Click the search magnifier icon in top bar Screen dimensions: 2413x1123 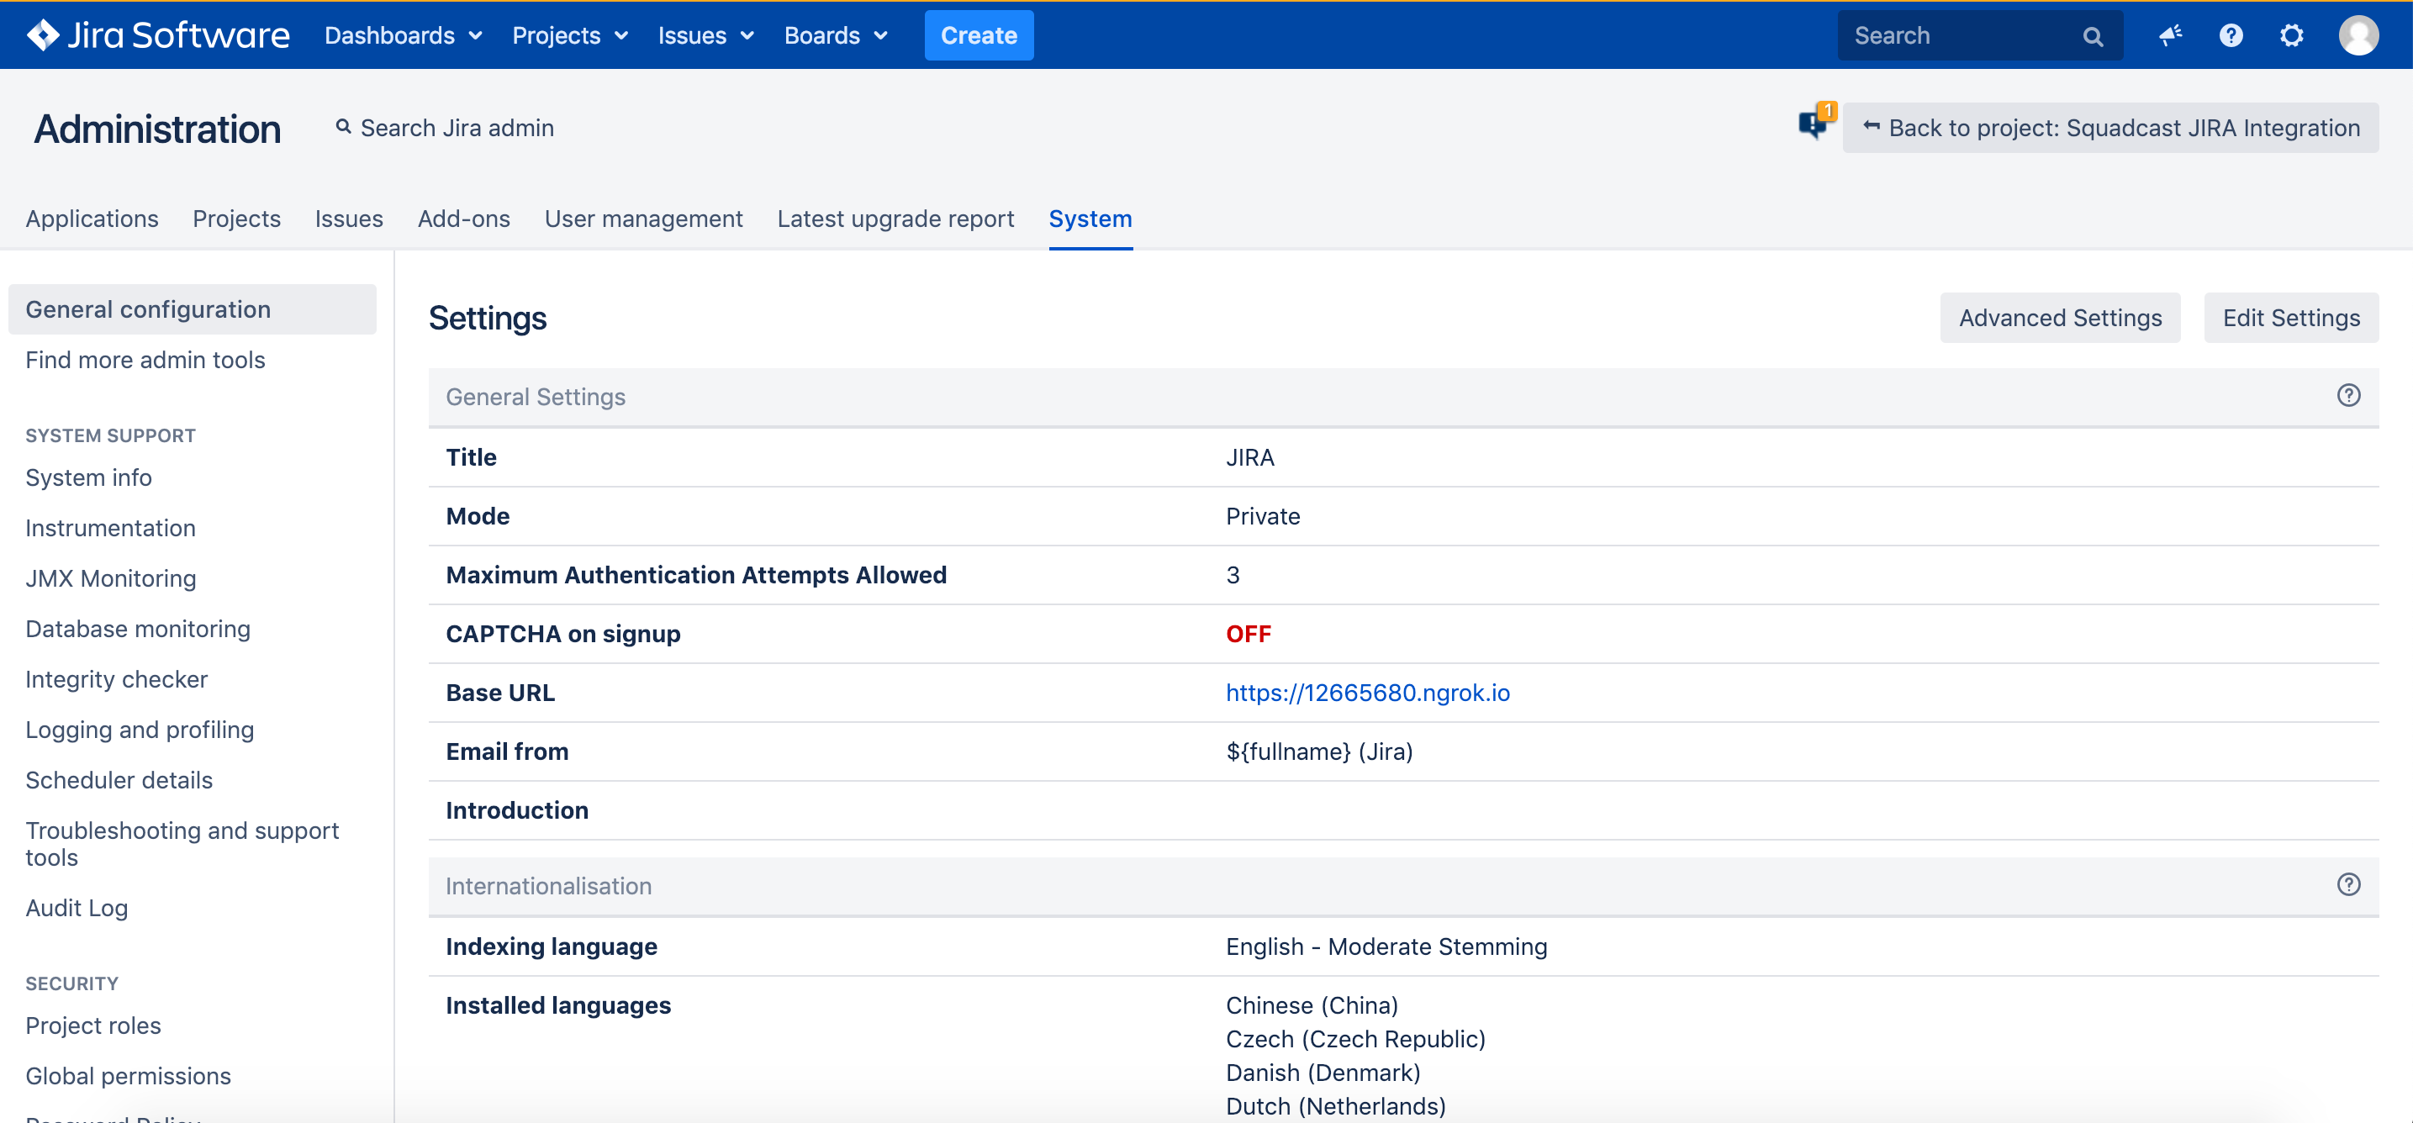[x=2092, y=36]
